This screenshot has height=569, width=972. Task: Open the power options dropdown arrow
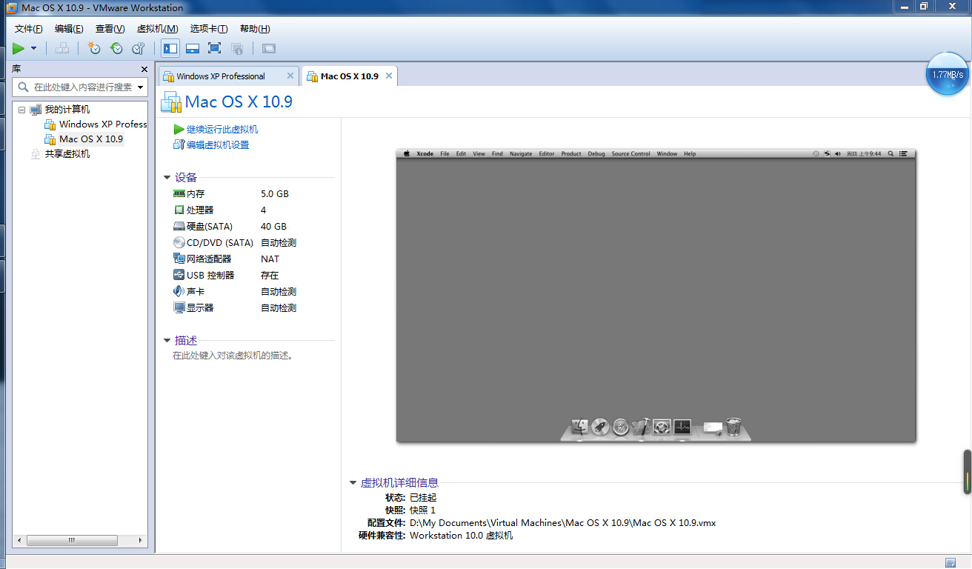coord(33,48)
